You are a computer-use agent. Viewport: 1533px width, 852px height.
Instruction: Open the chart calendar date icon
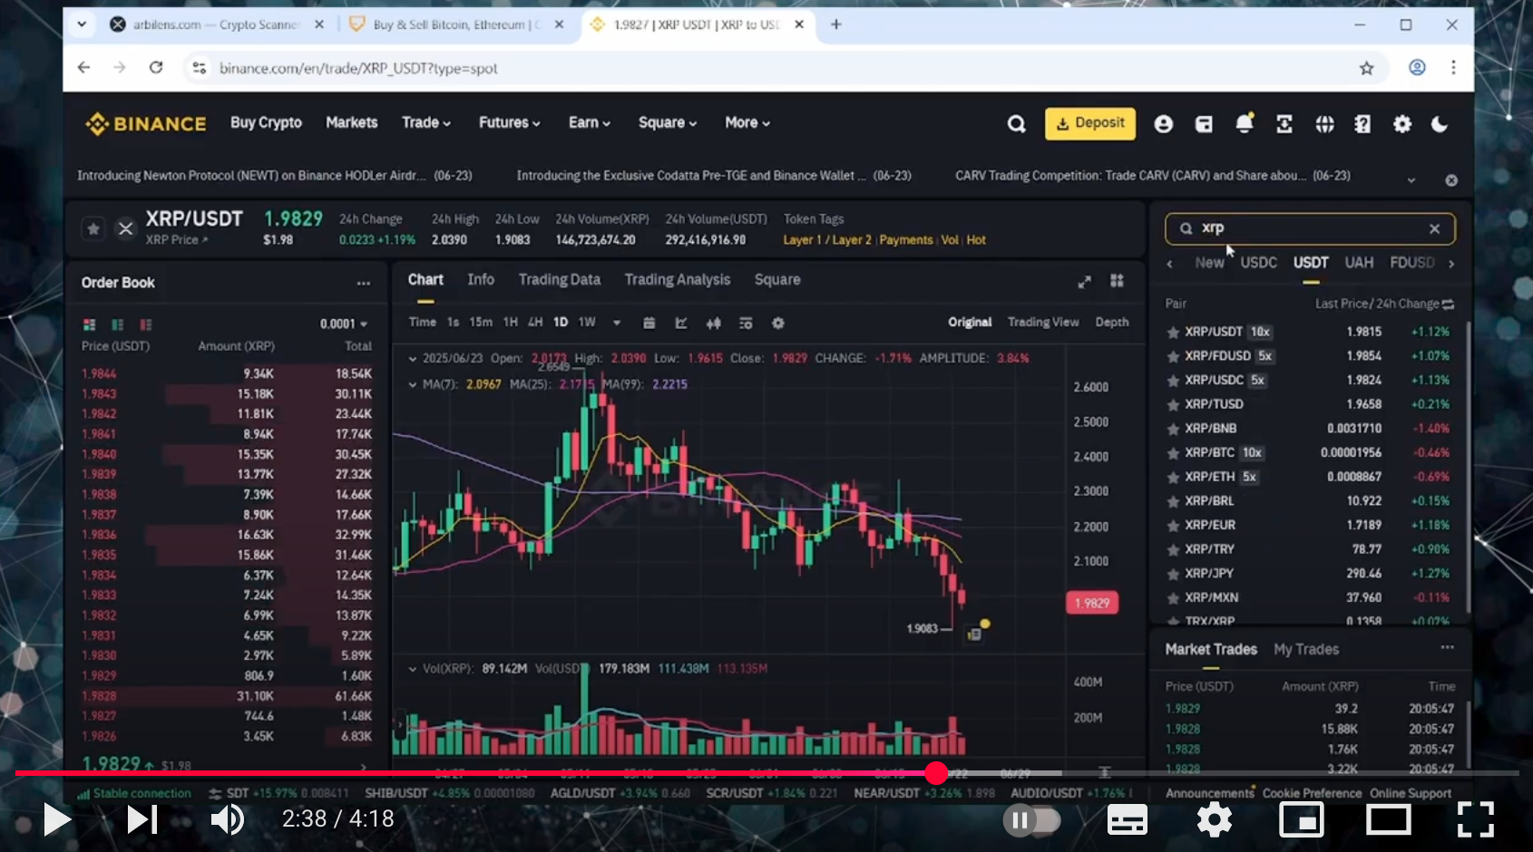pos(649,323)
